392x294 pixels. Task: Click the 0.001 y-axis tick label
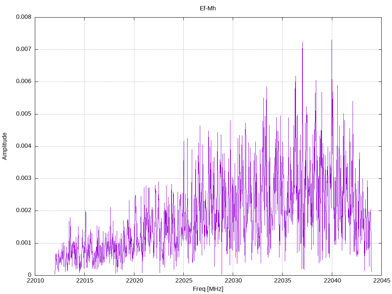[x=23, y=243]
